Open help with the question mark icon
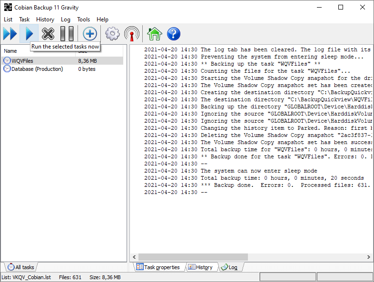The image size is (374, 282). 174,34
